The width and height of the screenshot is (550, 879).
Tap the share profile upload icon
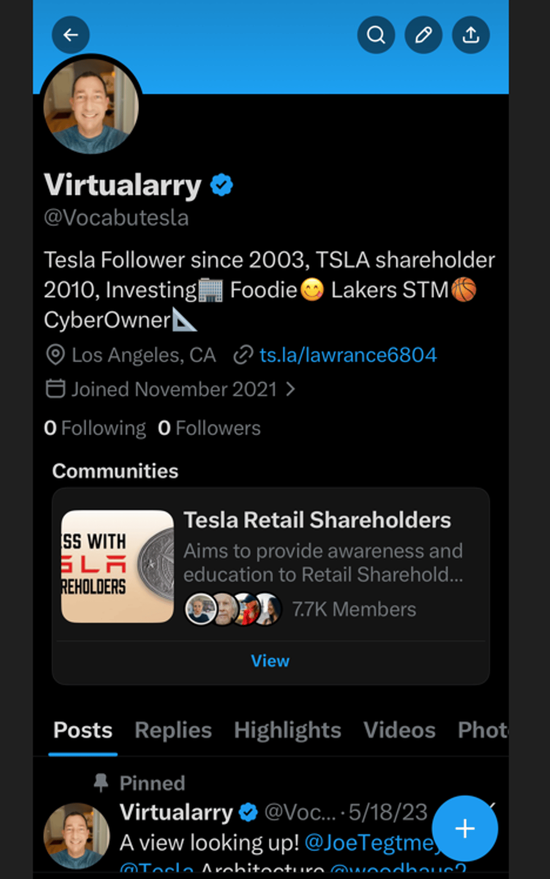(x=471, y=35)
